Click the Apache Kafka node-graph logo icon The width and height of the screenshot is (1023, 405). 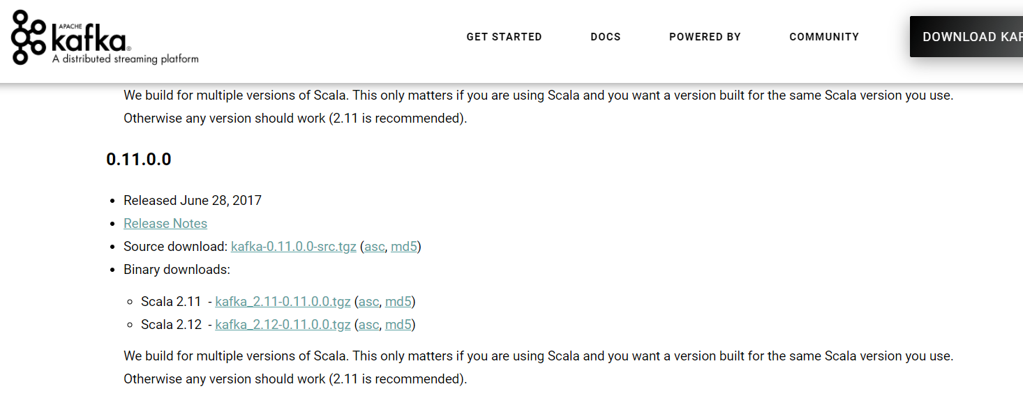(x=29, y=37)
